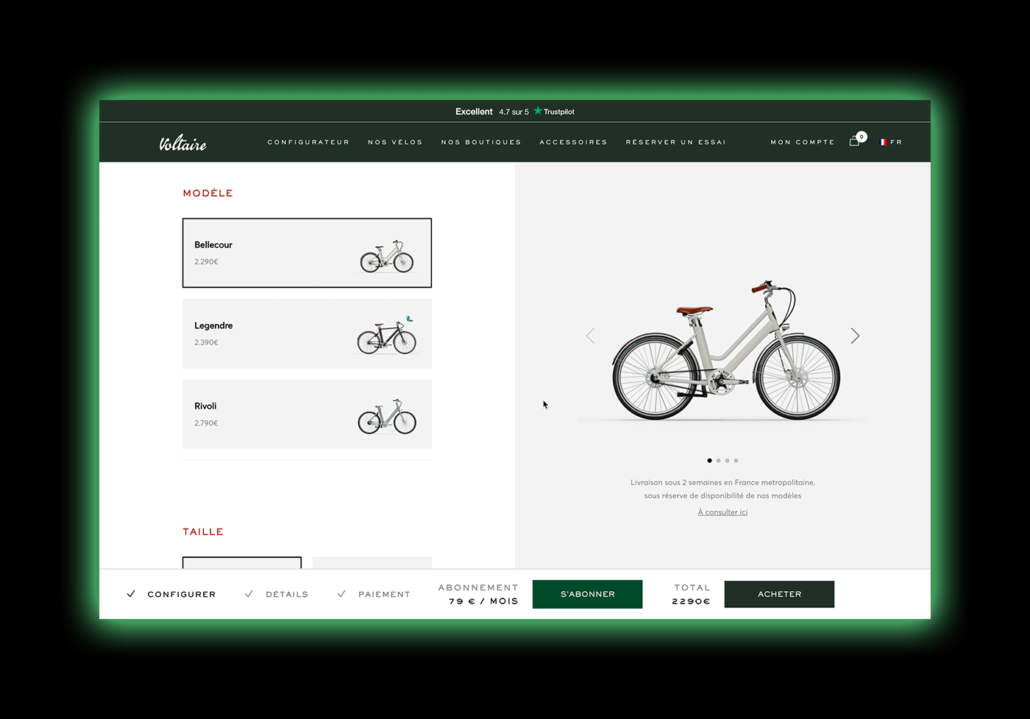This screenshot has height=719, width=1030.
Task: Click the Paiement step checkmark
Action: pos(341,594)
